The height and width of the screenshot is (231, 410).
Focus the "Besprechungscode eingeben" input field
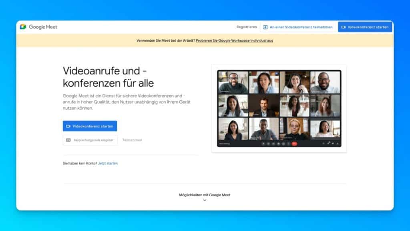tap(90, 140)
